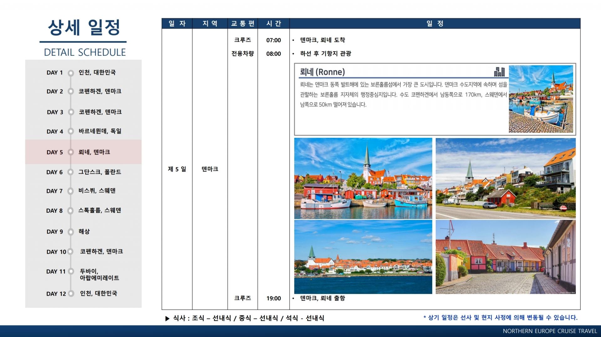Viewport: 601px width, 337px height.
Task: Click the 08:00 time cell
Action: point(274,54)
